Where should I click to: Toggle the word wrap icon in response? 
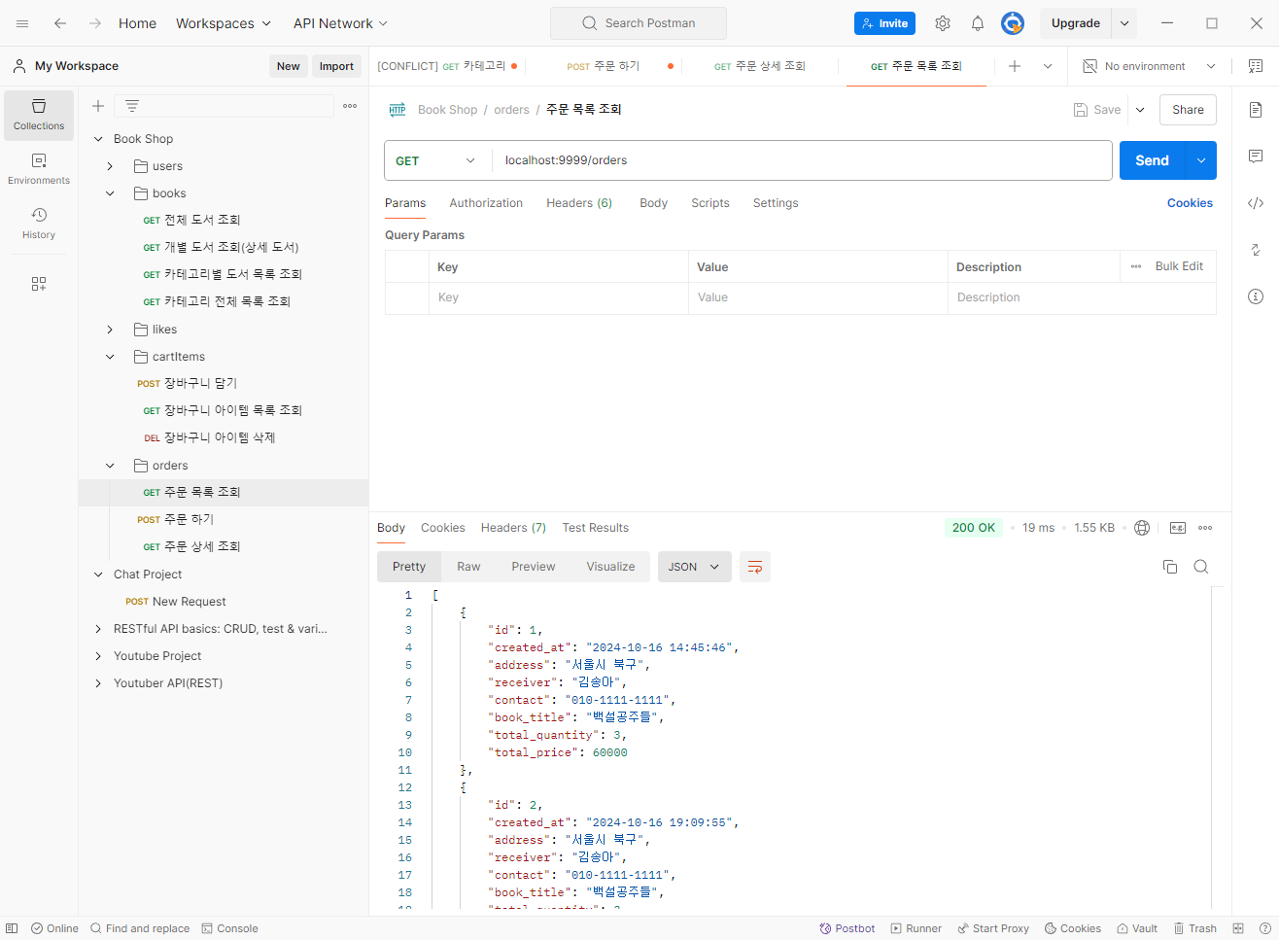(x=755, y=567)
